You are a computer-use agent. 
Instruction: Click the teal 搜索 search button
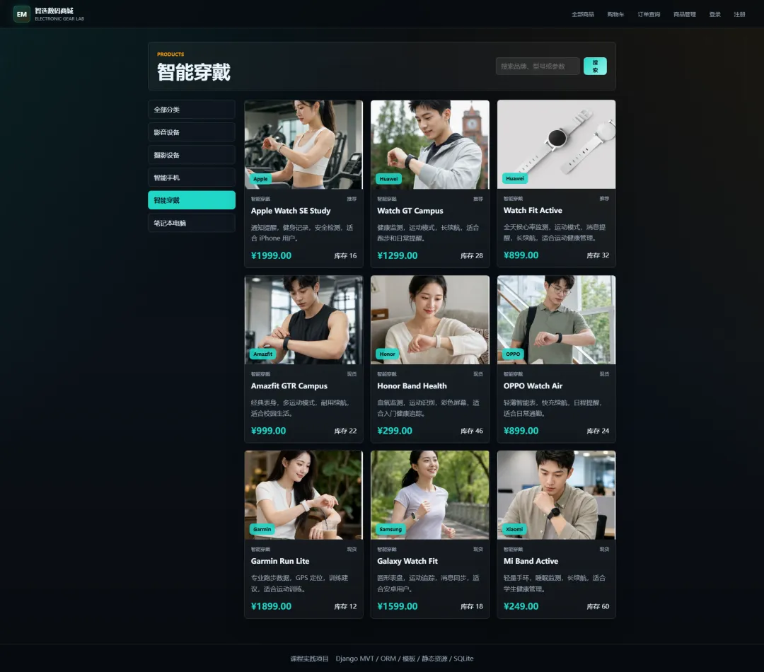click(x=595, y=66)
